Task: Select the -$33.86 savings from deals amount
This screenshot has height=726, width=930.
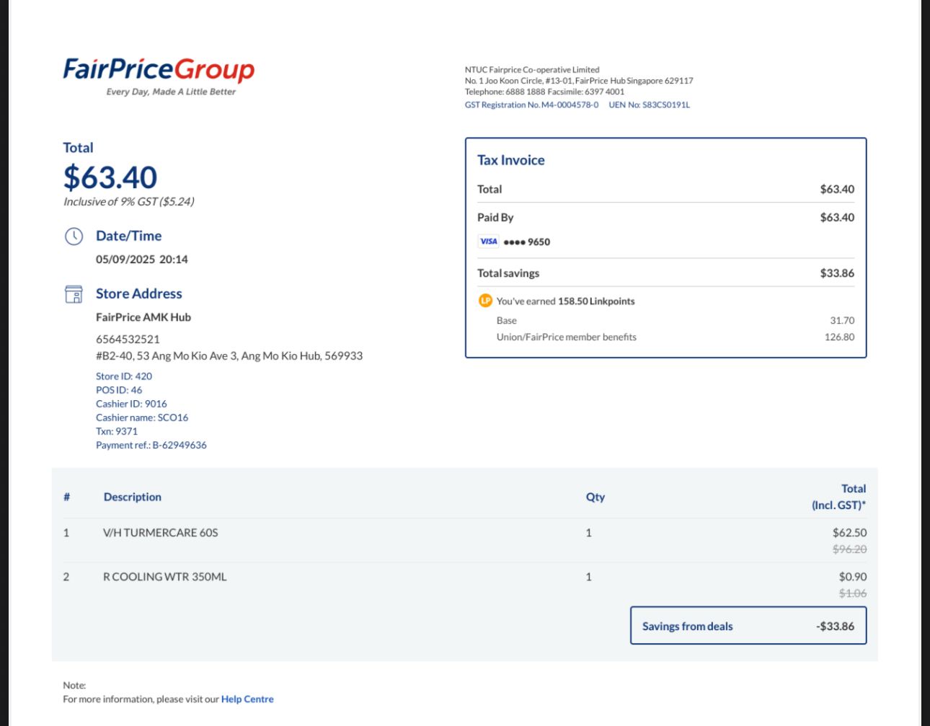Action: pos(836,627)
